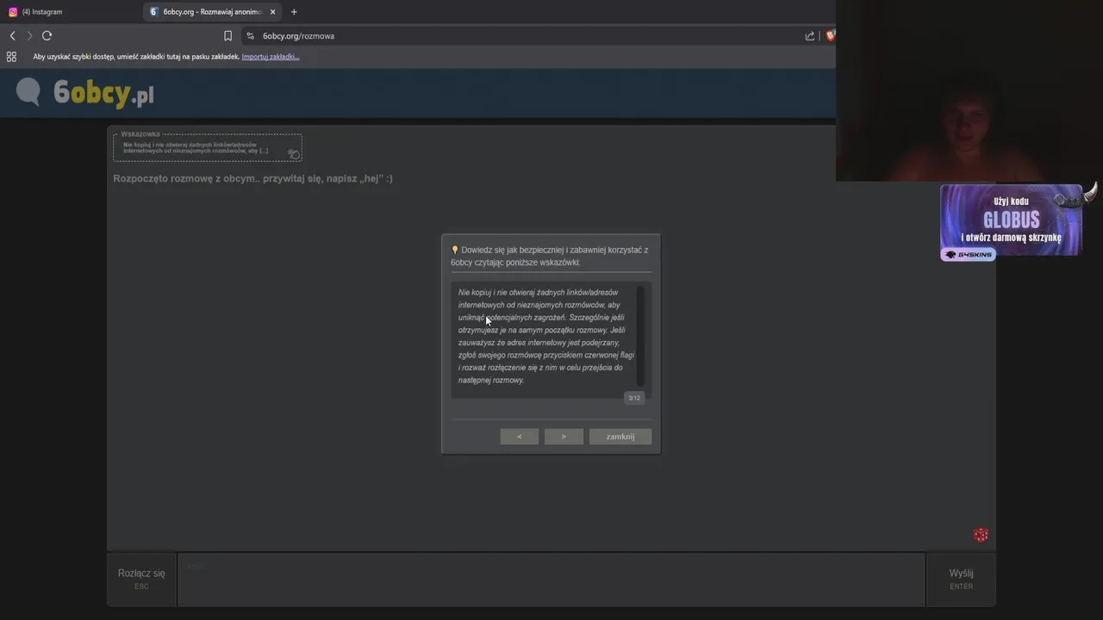Viewport: 1103px width, 620px height.
Task: Click the browser forward arrow
Action: (29, 35)
